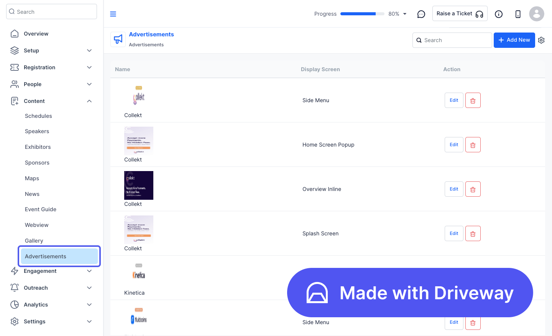This screenshot has height=336, width=552.
Task: Click the Registration ticket icon
Action: click(x=15, y=67)
